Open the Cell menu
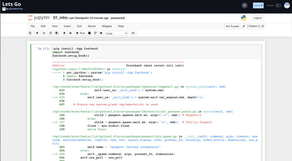The height and width of the screenshot is (161, 292). (79, 26)
